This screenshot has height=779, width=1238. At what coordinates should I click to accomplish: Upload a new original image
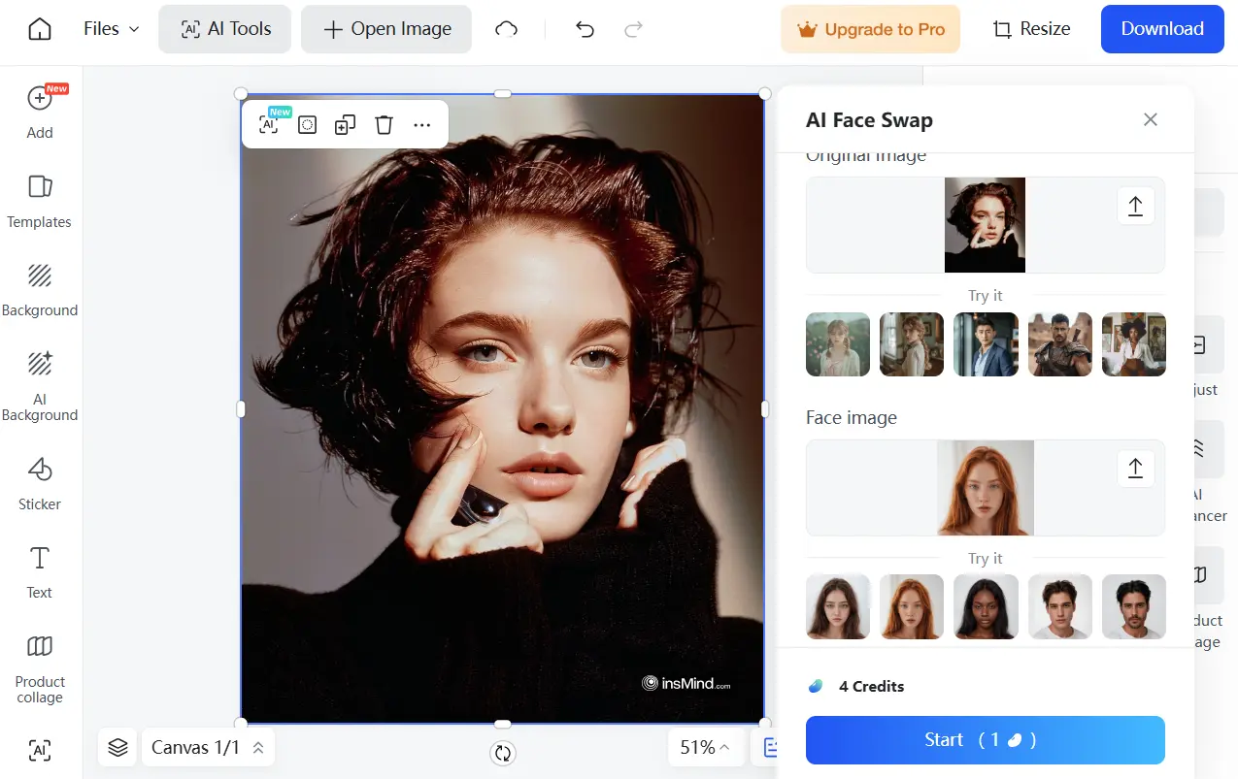coord(1135,206)
